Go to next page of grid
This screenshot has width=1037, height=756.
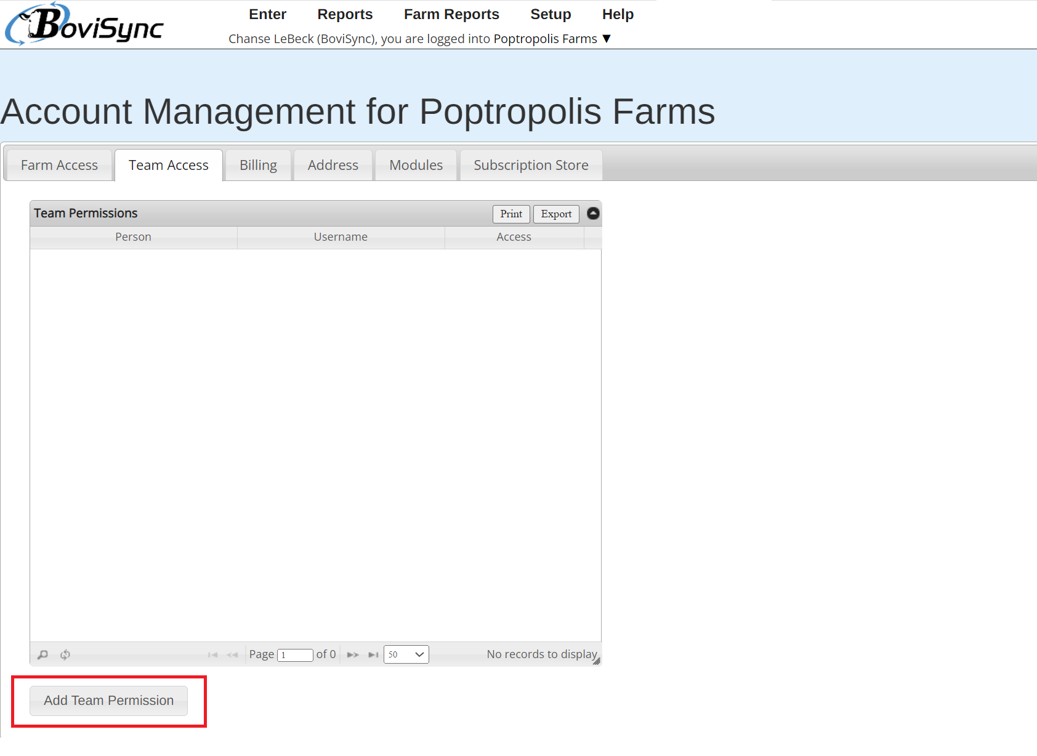[x=353, y=654]
